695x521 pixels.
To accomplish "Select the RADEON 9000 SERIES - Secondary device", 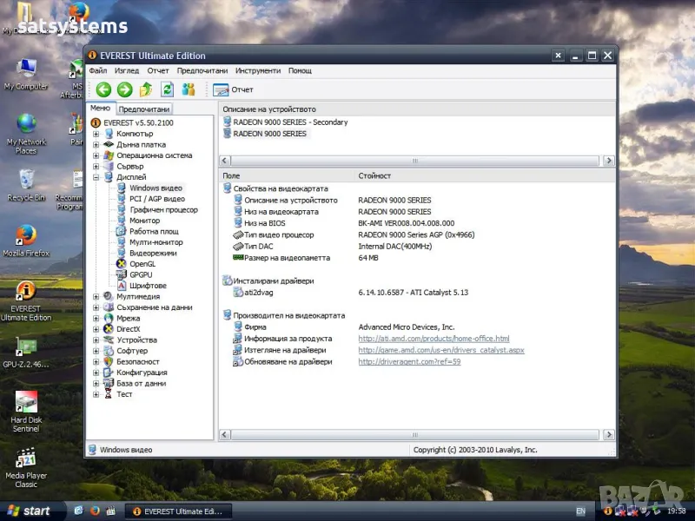I will 289,122.
